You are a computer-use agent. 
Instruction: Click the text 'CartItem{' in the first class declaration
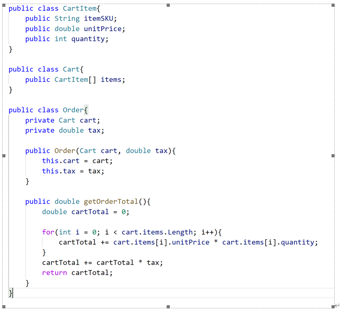81,9
